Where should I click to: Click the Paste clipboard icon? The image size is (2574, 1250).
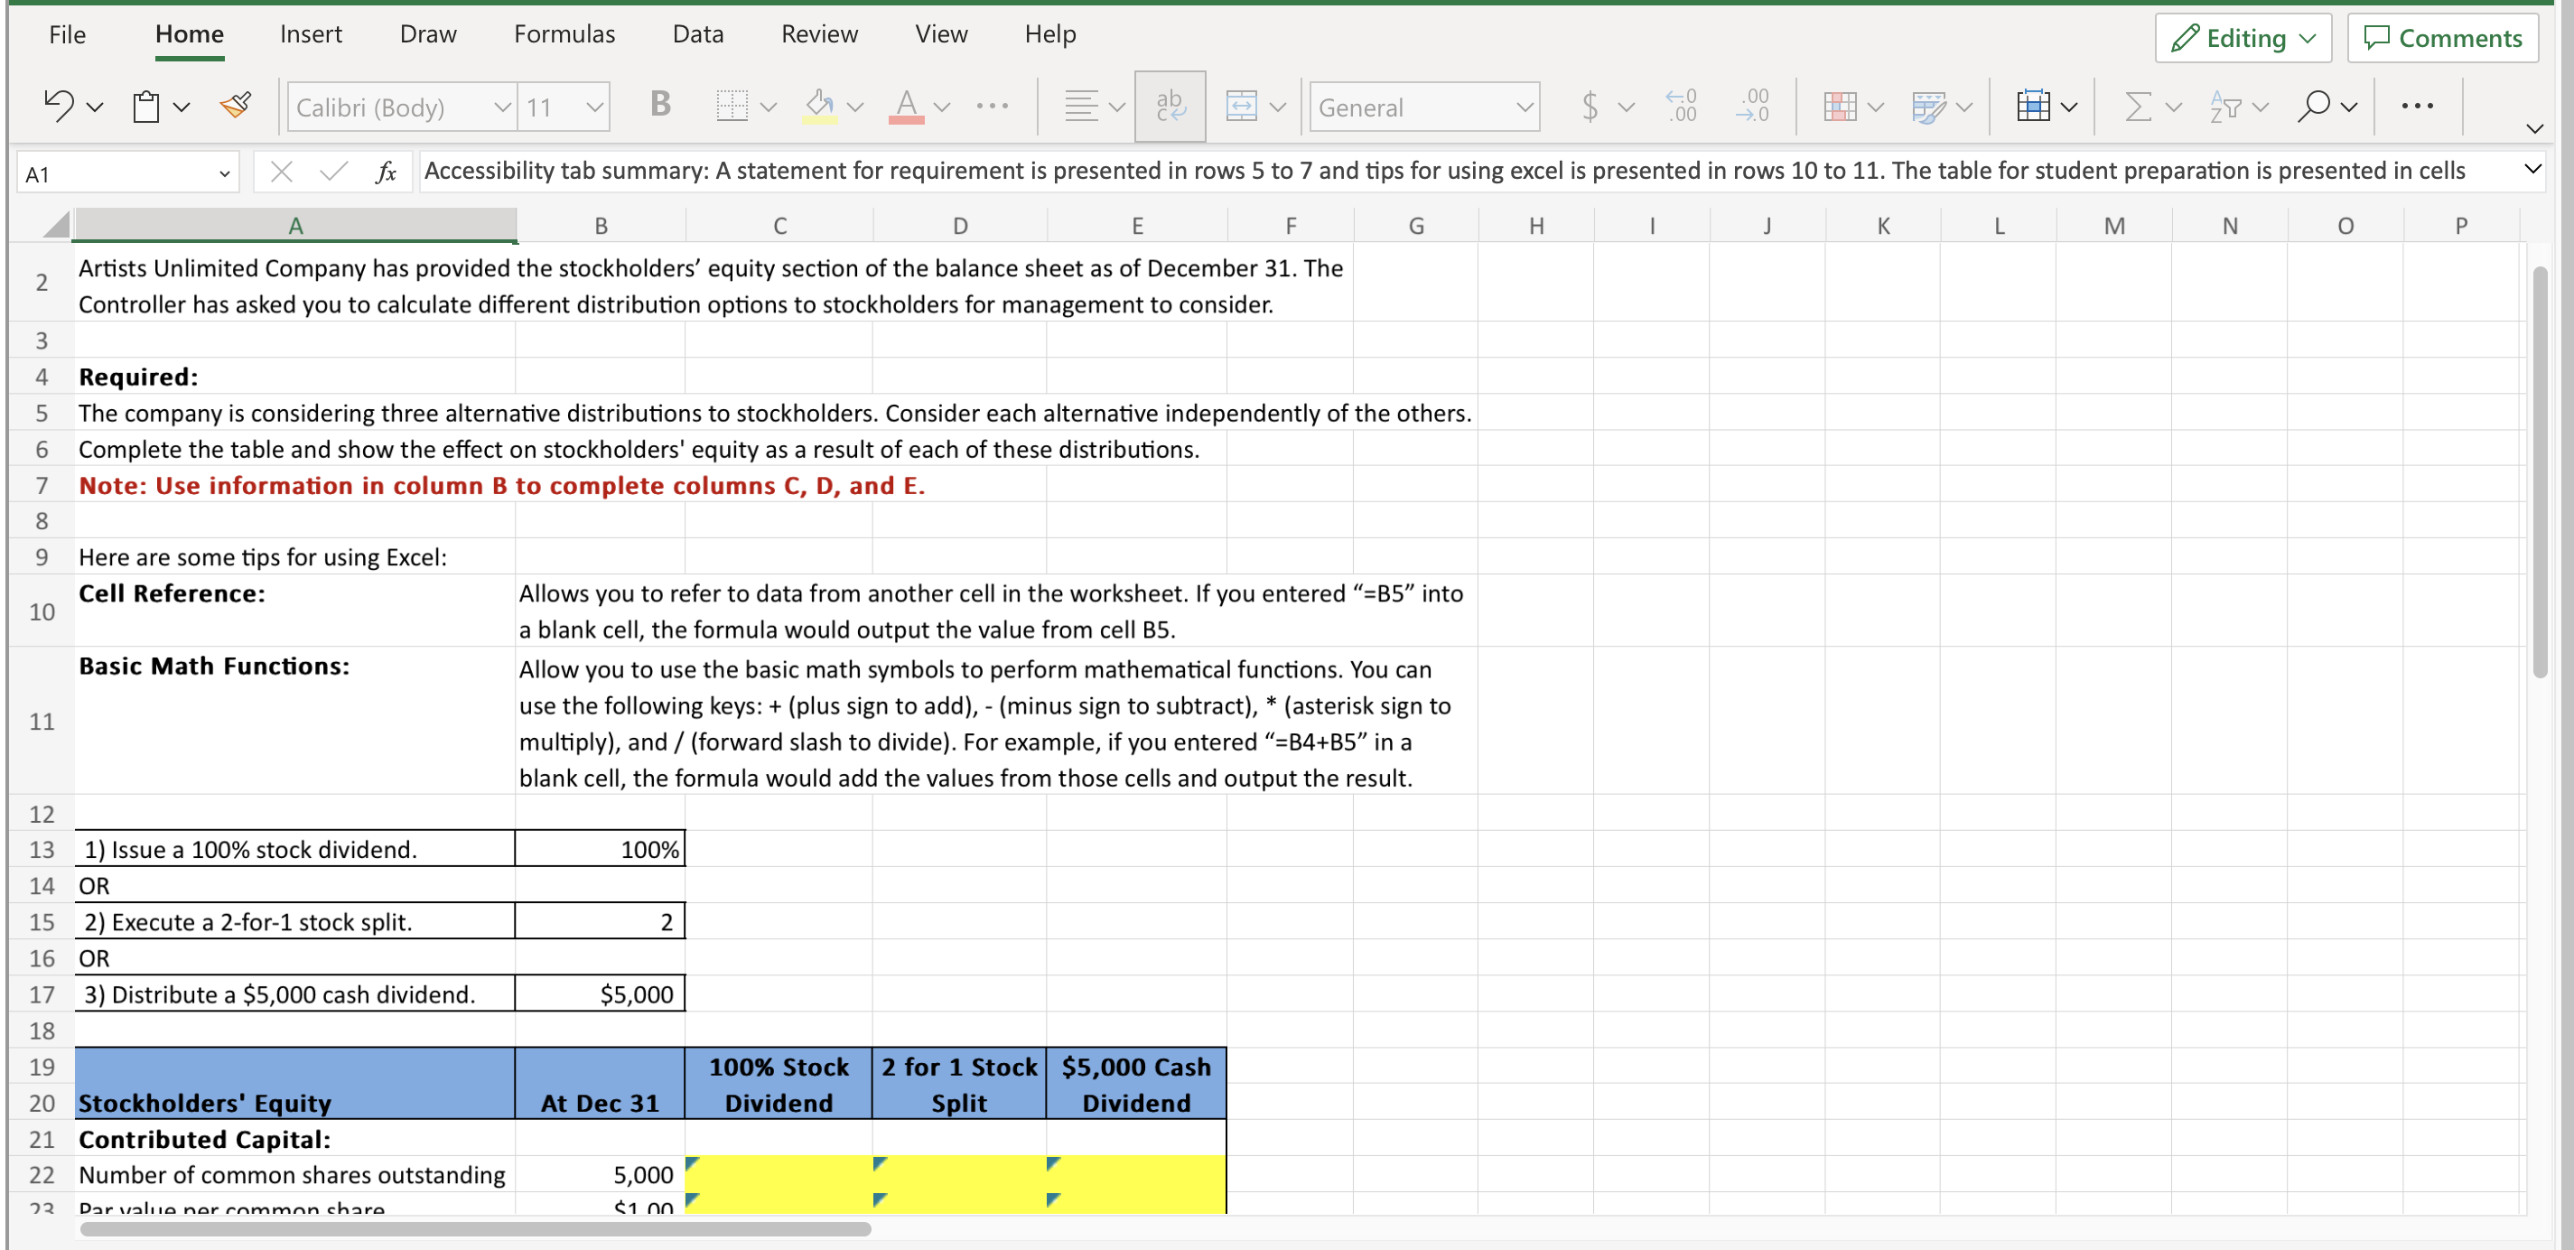coord(148,105)
